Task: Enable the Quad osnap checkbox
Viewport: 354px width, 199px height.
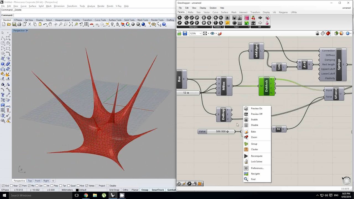Action: 69,186
